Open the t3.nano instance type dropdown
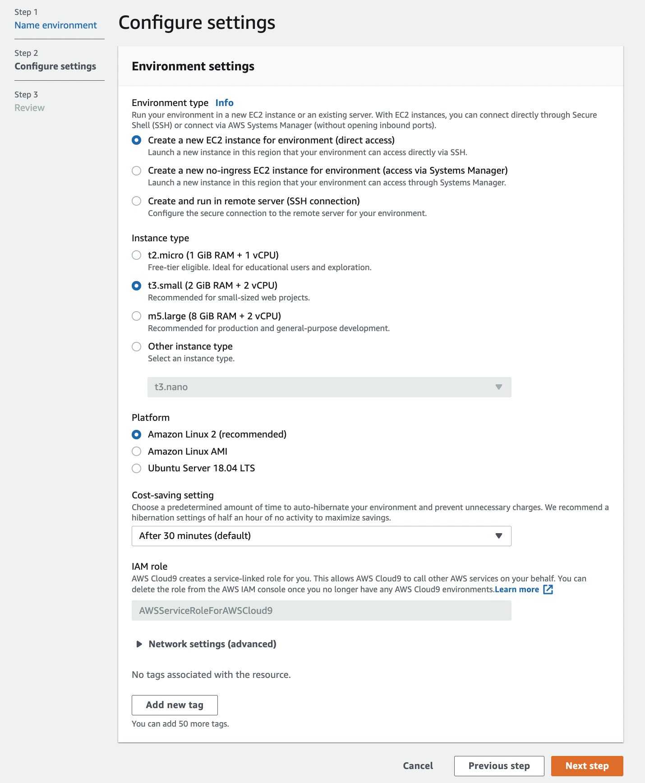 coord(329,387)
